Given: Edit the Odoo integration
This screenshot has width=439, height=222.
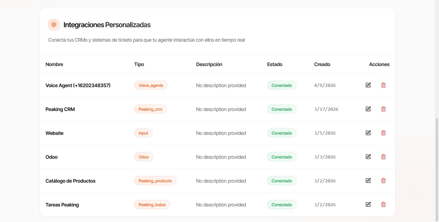Looking at the screenshot, I should 368,157.
